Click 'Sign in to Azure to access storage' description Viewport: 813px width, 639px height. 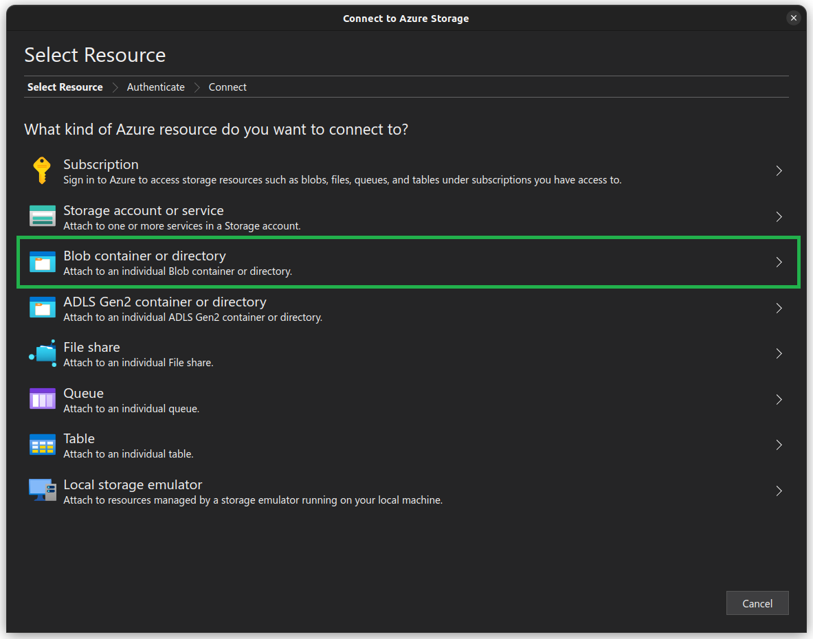[x=342, y=180]
